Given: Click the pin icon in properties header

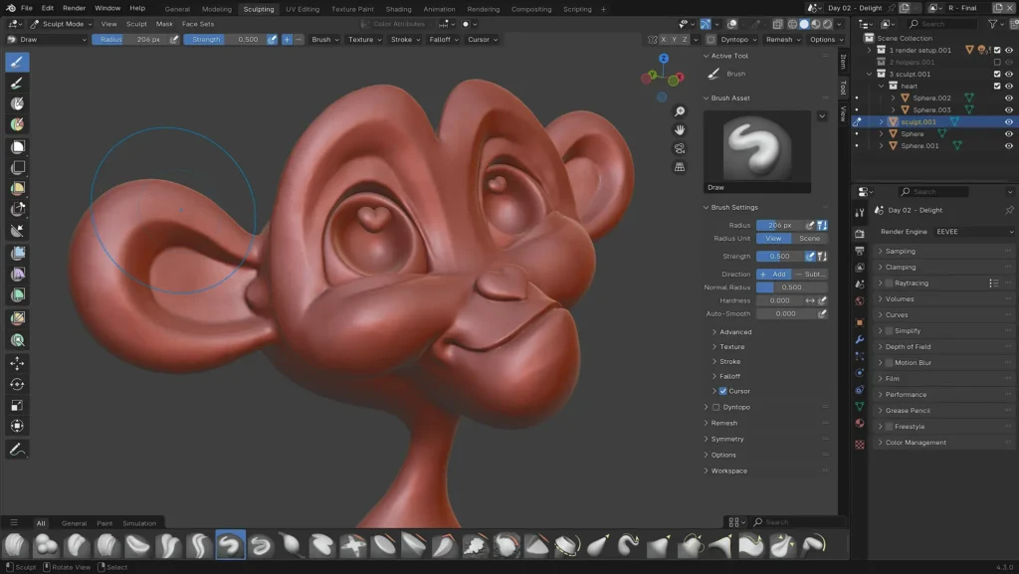Looking at the screenshot, I should click(1009, 210).
